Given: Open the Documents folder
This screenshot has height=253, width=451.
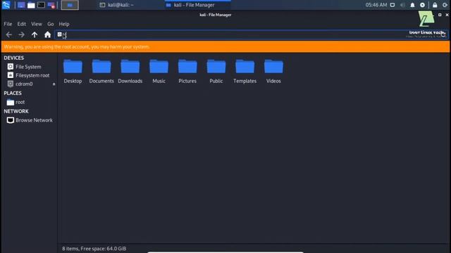Looking at the screenshot, I should pos(101,72).
